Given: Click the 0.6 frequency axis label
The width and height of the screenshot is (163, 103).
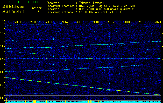Looking at the screenshot, I should click(2, 98).
